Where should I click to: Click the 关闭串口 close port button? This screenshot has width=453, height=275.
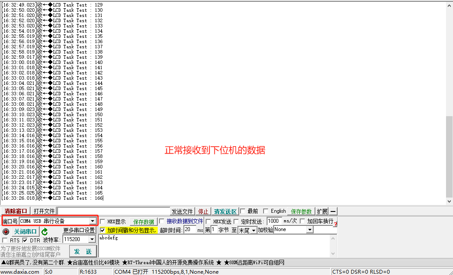click(x=25, y=231)
